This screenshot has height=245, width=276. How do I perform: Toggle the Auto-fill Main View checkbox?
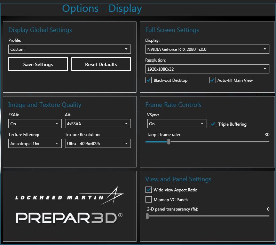[212, 80]
